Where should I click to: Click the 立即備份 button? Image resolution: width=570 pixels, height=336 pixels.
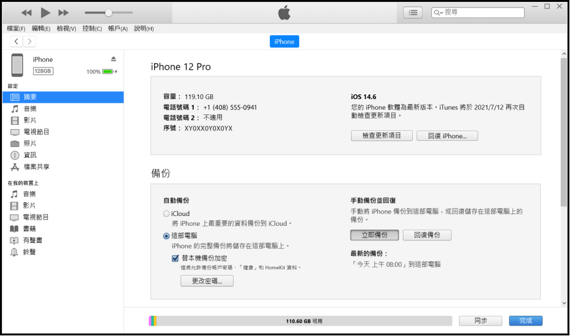click(374, 235)
